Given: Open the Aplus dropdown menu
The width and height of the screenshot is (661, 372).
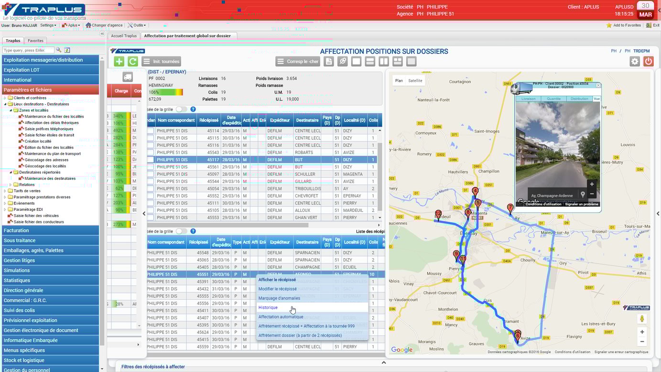Looking at the screenshot, I should [x=72, y=25].
